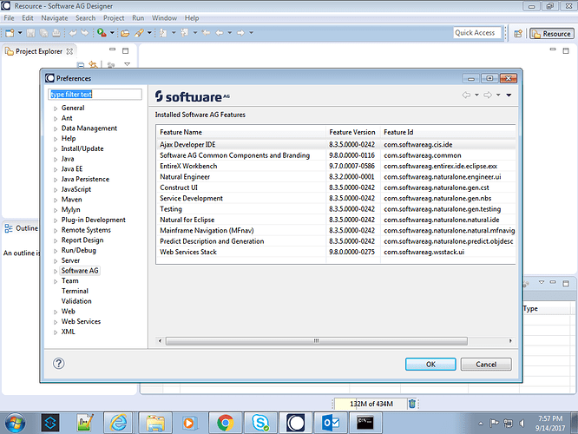This screenshot has width=578, height=434.
Task: Click the Save All toolbar icon
Action: (x=43, y=33)
